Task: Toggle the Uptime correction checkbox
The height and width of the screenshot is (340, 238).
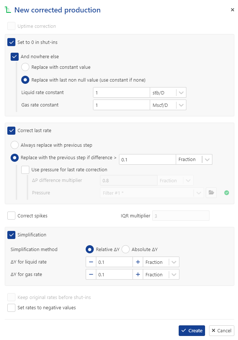Action: (x=11, y=26)
